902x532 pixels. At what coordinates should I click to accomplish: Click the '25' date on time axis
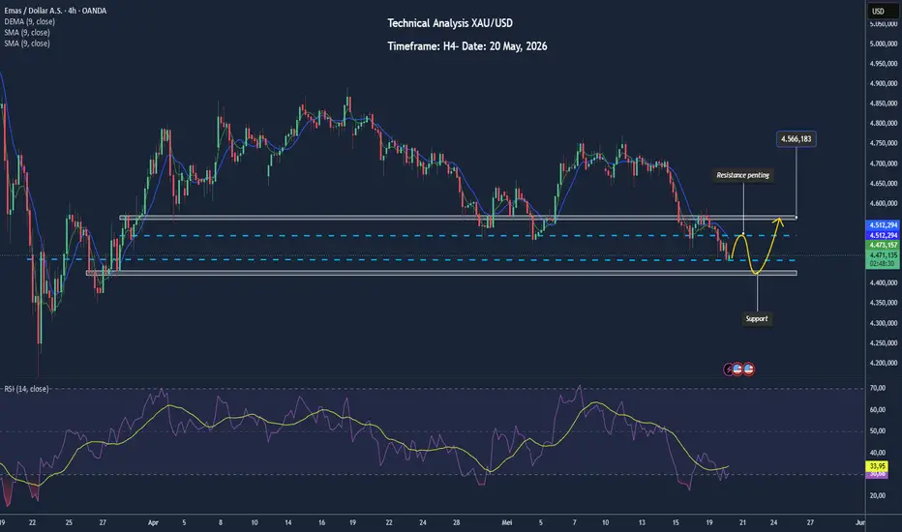click(x=69, y=522)
